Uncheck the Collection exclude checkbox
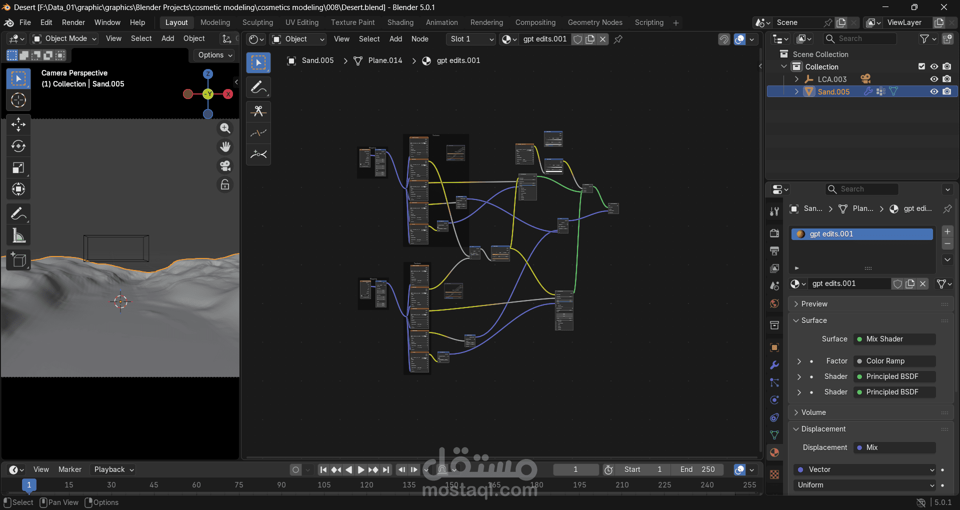960x510 pixels. pyautogui.click(x=921, y=66)
